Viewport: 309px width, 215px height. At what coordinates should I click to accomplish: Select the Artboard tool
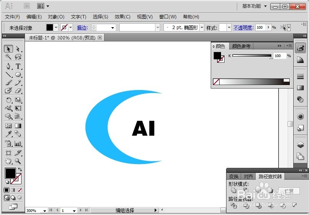[x=8, y=153]
